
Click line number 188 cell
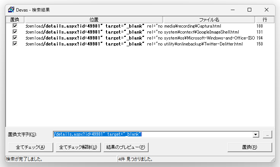point(260,26)
